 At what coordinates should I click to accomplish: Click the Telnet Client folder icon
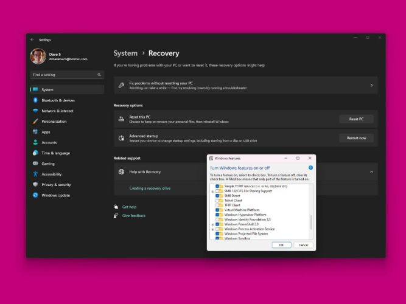(221, 201)
